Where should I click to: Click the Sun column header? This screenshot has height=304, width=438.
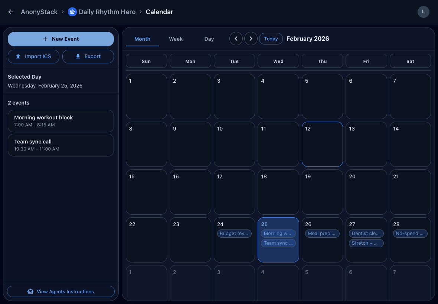point(146,61)
